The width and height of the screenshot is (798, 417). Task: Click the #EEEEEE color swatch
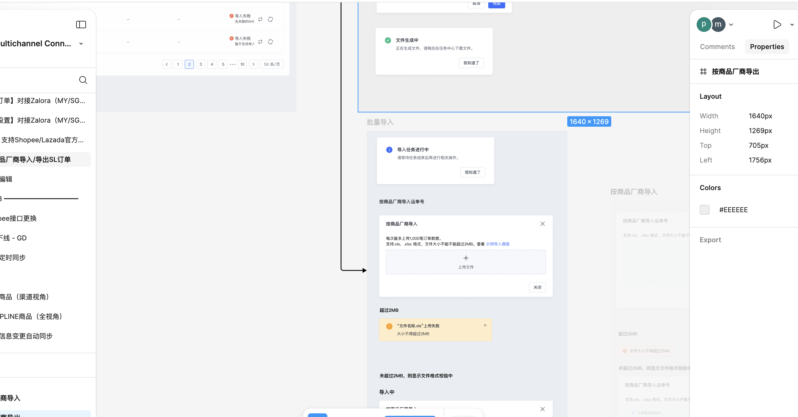pos(704,210)
